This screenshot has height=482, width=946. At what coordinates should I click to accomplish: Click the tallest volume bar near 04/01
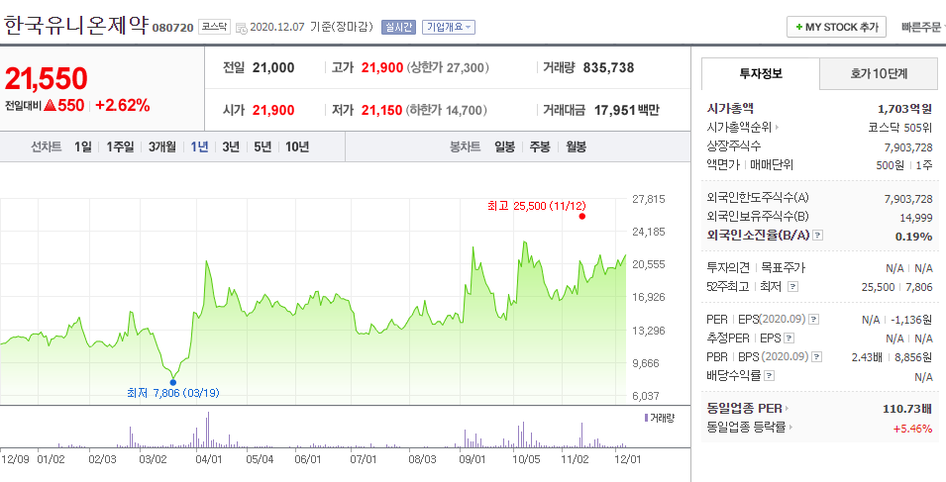208,430
